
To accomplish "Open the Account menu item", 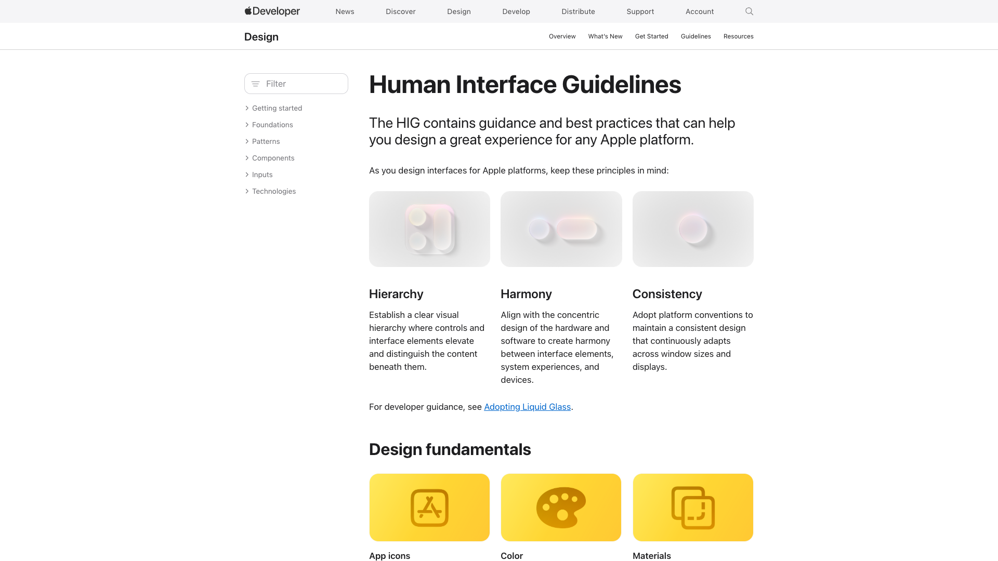I will 699,11.
